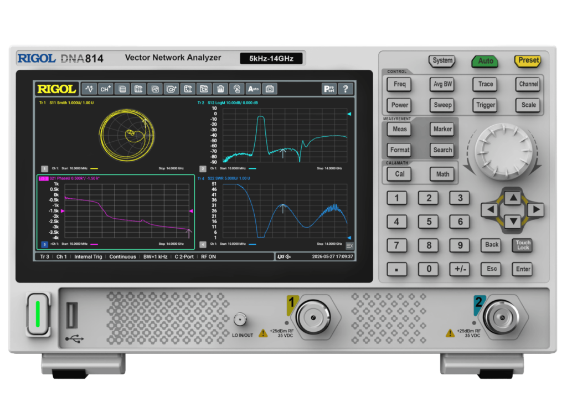Push the Marker key
The image size is (567, 401).
pos(442,129)
